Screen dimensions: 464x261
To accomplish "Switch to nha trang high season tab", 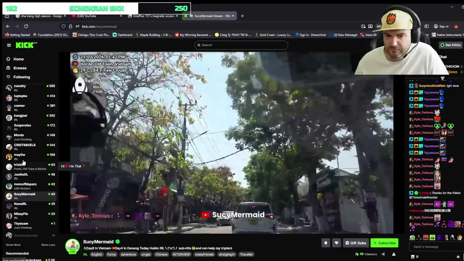I will (x=41, y=16).
